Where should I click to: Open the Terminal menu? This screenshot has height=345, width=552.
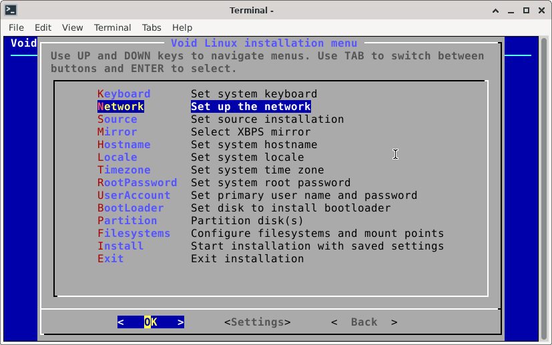pyautogui.click(x=112, y=27)
